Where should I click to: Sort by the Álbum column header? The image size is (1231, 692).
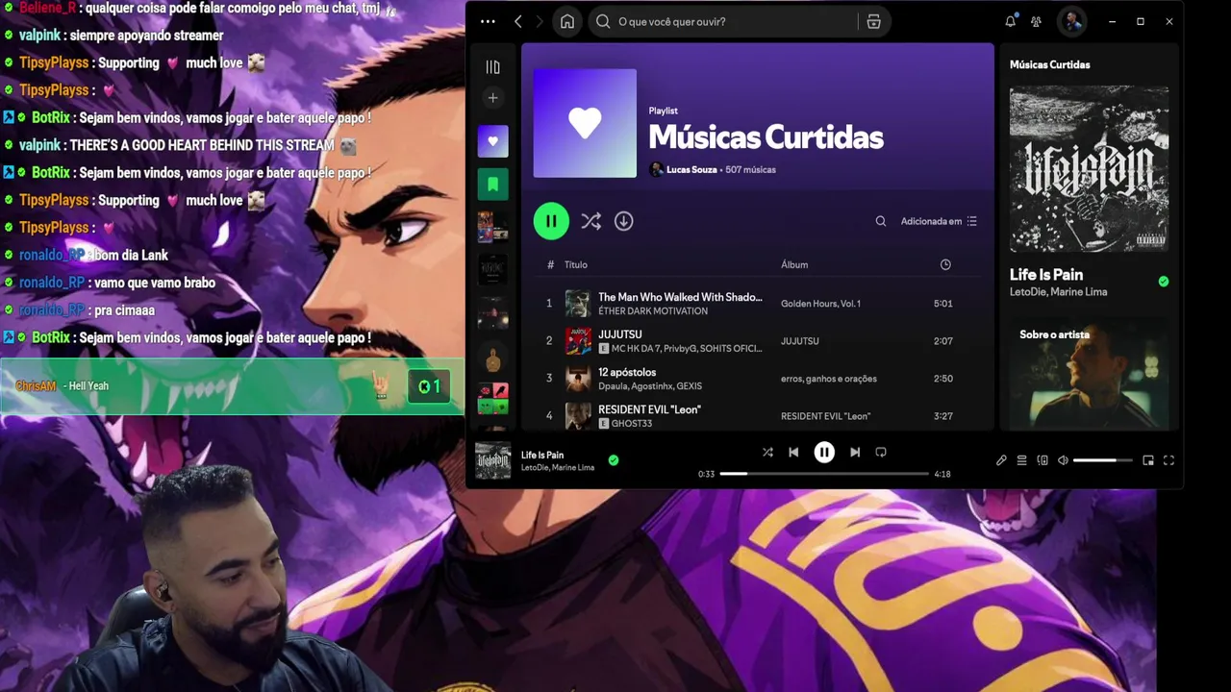point(794,264)
